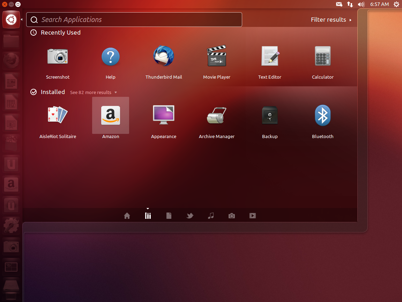The height and width of the screenshot is (302, 402).
Task: Open Amazon from the launcher
Action: coord(11,185)
